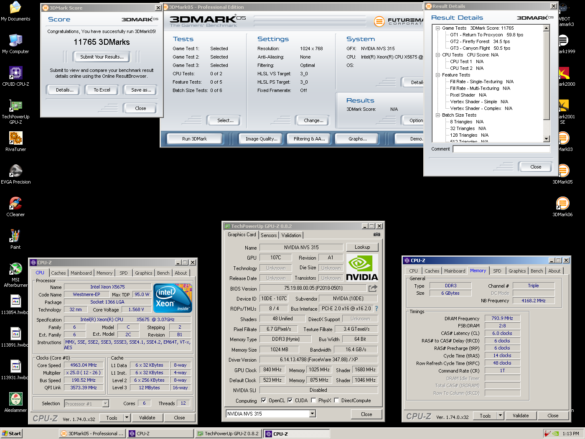Launch the CPUID CPU-Z desktop shortcut
585x439 pixels.
pyautogui.click(x=15, y=77)
